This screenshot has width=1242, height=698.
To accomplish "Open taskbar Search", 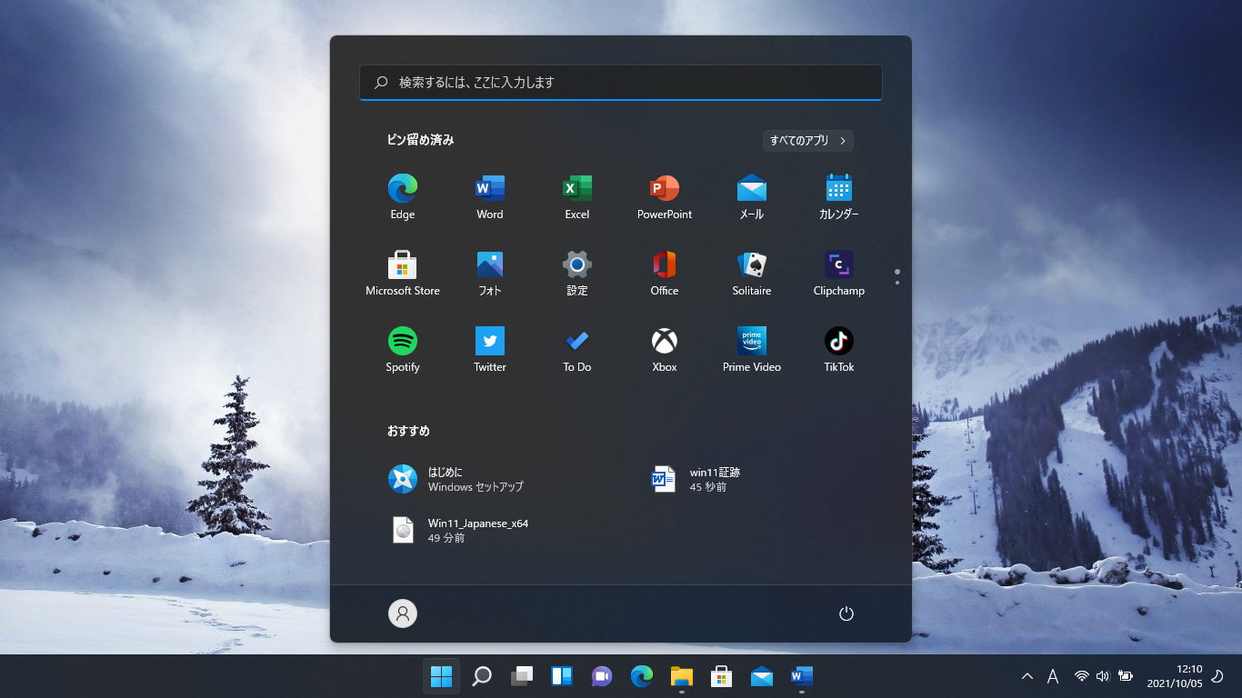I will pos(482,676).
